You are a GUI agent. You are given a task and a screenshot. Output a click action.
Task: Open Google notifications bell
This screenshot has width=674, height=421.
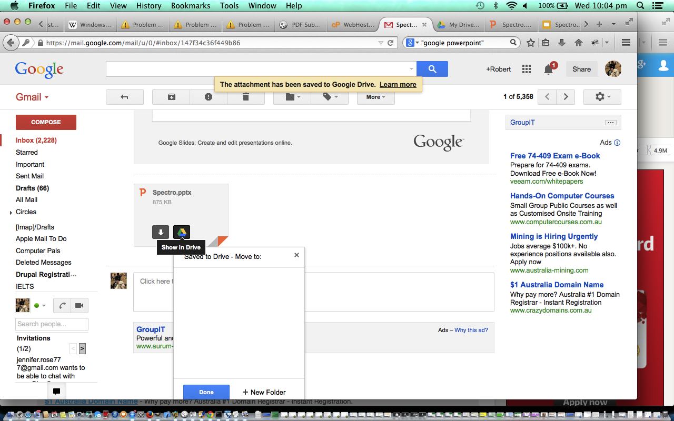tap(548, 69)
